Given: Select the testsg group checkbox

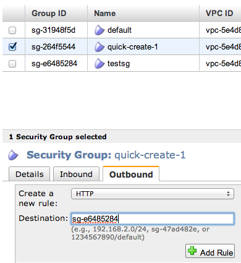Looking at the screenshot, I should tap(12, 64).
